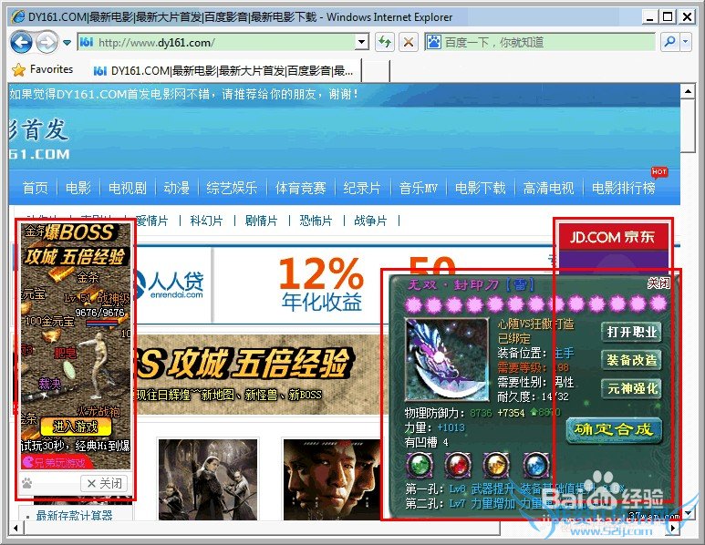Click the 科幻片 genre link
The height and width of the screenshot is (545, 705).
tap(206, 221)
